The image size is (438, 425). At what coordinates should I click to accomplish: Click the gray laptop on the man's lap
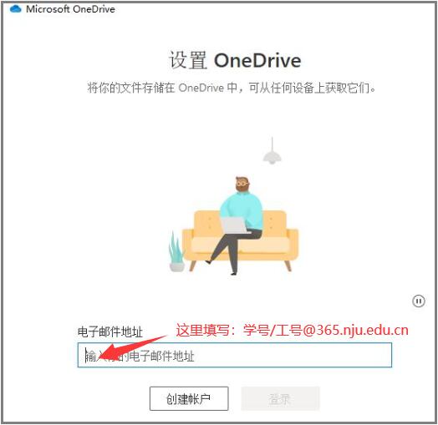click(235, 225)
